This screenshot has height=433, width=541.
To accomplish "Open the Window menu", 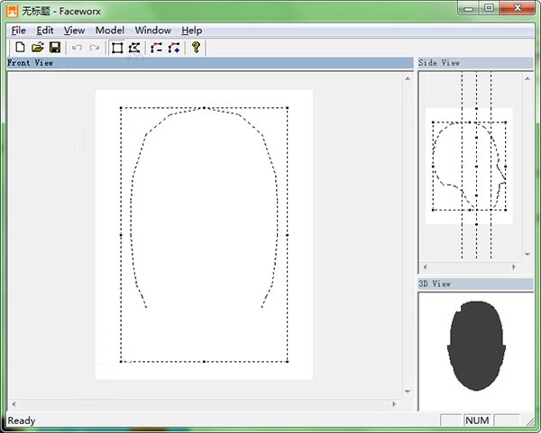I will pyautogui.click(x=152, y=30).
